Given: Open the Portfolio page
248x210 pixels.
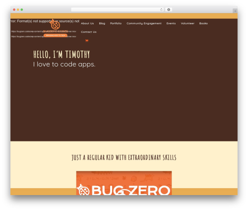Looking at the screenshot, I should 116,23.
